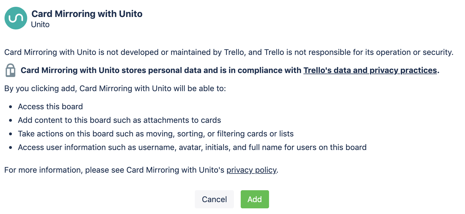Screen dimensions: 465x214
Task: Cancel adding the Power-Up
Action: [214, 199]
